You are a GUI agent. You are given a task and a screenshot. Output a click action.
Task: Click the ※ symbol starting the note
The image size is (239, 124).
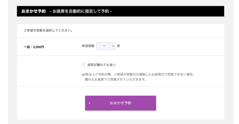tap(83, 75)
